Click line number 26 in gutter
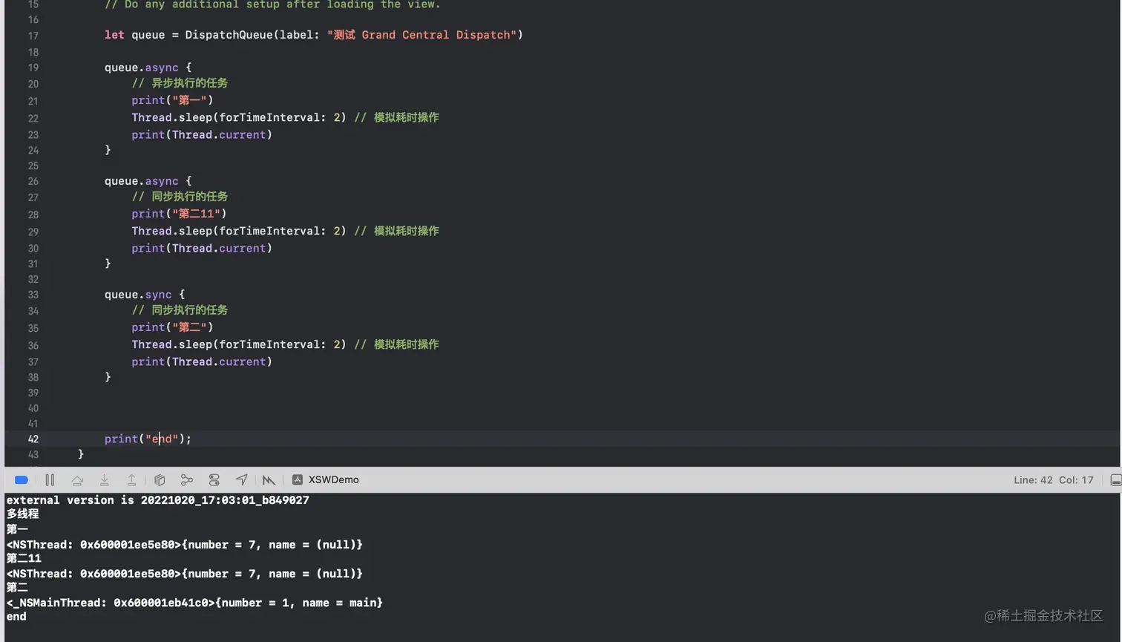Viewport: 1122px width, 642px height. [x=33, y=181]
